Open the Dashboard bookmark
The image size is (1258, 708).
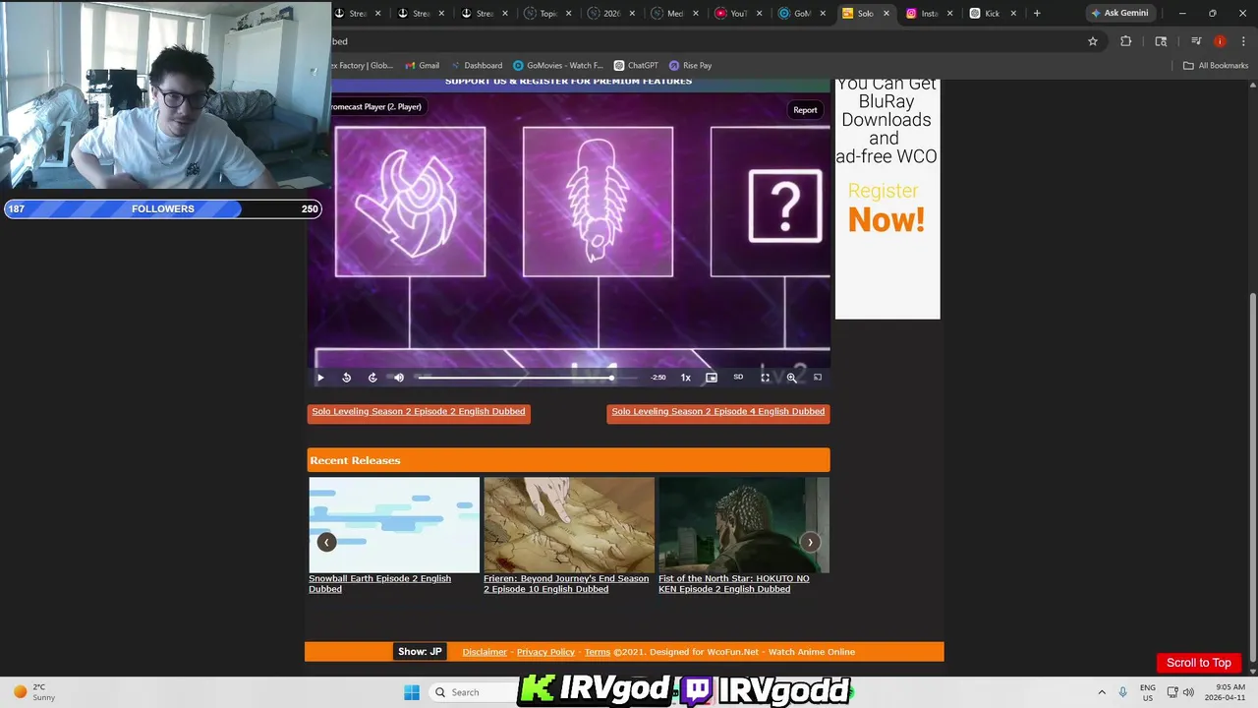tap(476, 66)
